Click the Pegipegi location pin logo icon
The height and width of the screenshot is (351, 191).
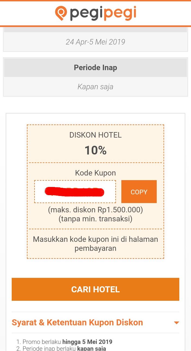(61, 13)
